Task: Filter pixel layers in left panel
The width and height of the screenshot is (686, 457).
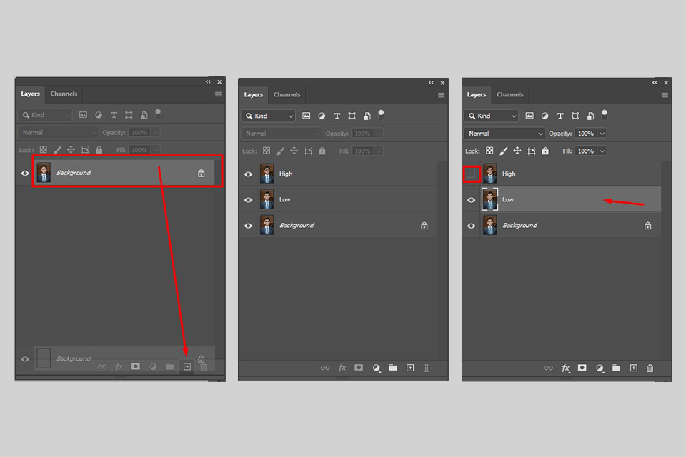Action: click(83, 115)
